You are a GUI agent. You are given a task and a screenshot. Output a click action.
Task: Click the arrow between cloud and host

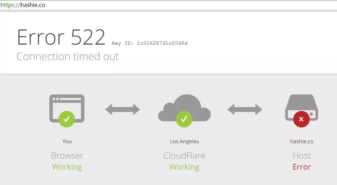pos(245,110)
